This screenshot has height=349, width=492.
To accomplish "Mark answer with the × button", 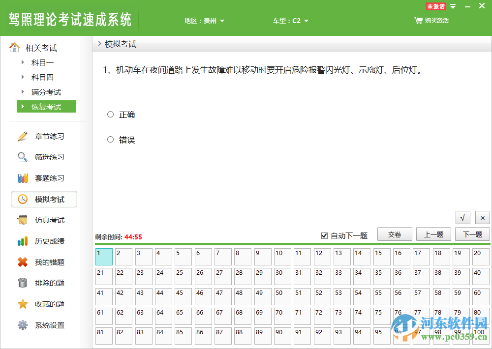I will click(x=483, y=218).
